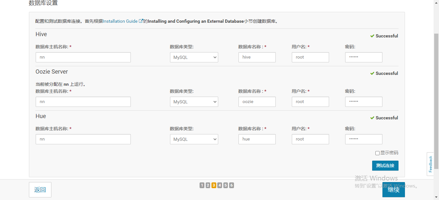Click the Hive database name field
Image resolution: width=439 pixels, height=200 pixels.
pos(257,57)
